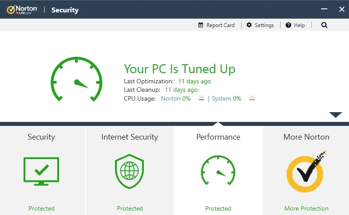
Task: Click the Norton LifeLock logo
Action: click(22, 10)
